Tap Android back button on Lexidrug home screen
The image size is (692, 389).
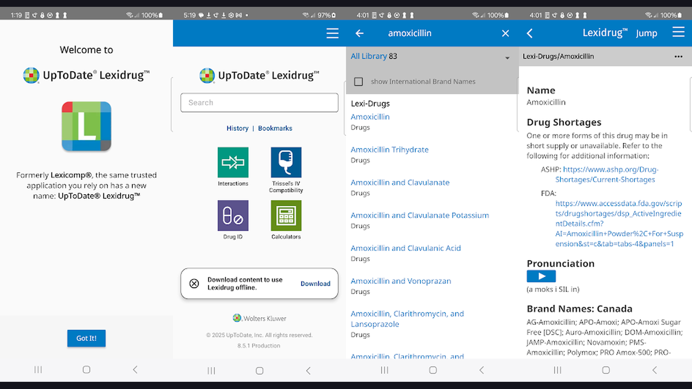click(308, 371)
